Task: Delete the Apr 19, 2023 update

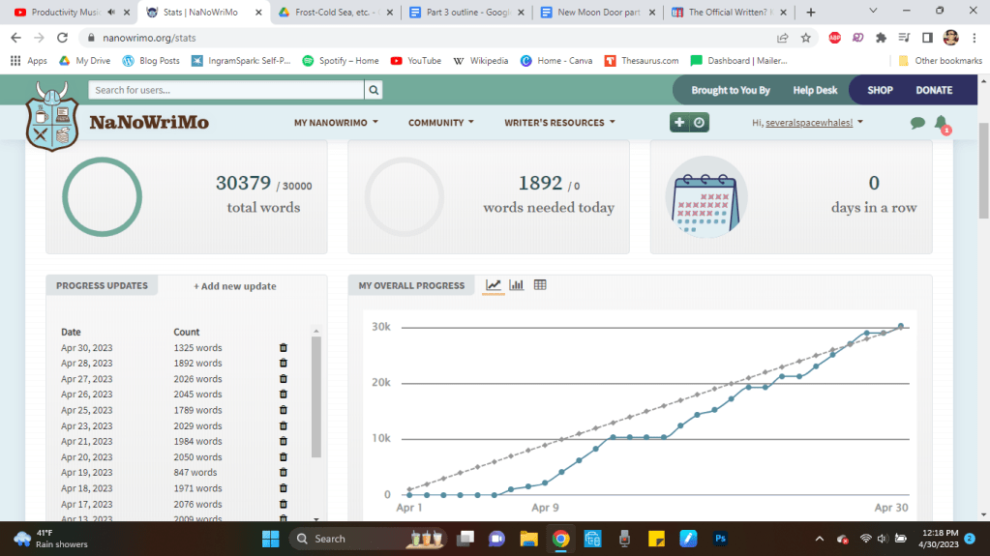Action: pos(284,472)
